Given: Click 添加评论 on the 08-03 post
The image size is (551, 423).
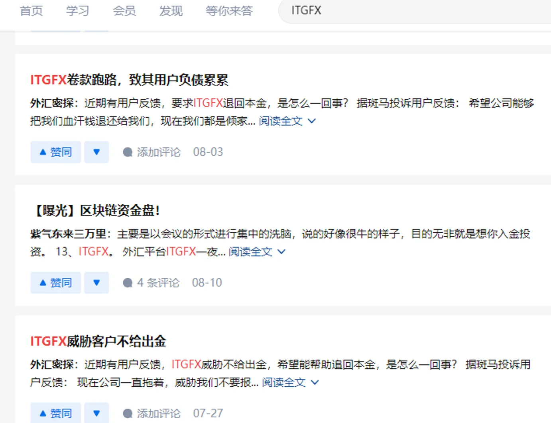Looking at the screenshot, I should pos(152,152).
